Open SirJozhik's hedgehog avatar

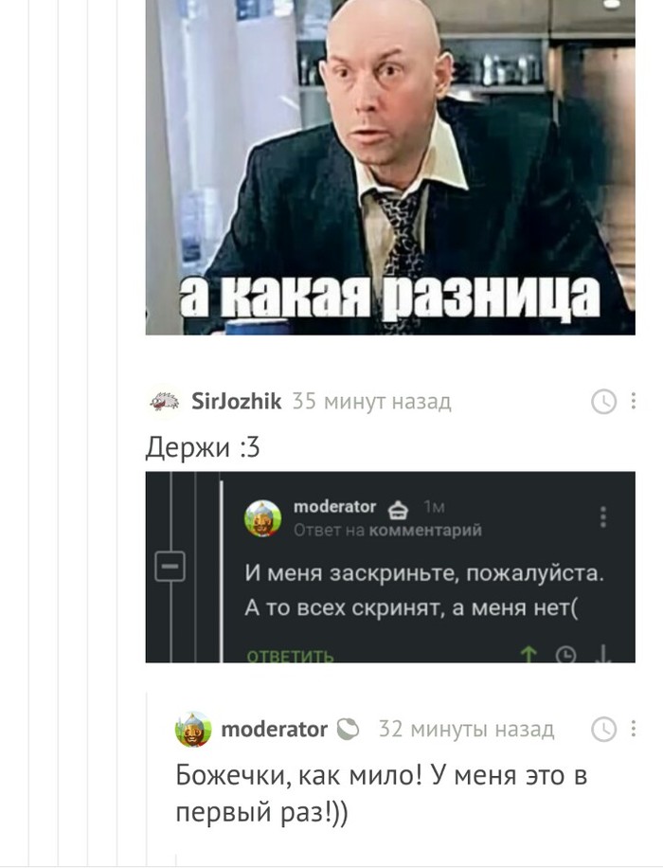tap(165, 402)
